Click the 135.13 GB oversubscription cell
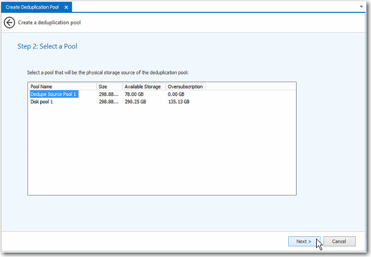The height and width of the screenshot is (257, 371). (x=179, y=102)
